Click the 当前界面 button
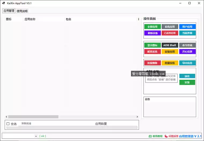This screenshot has width=204, height=141. click(187, 33)
